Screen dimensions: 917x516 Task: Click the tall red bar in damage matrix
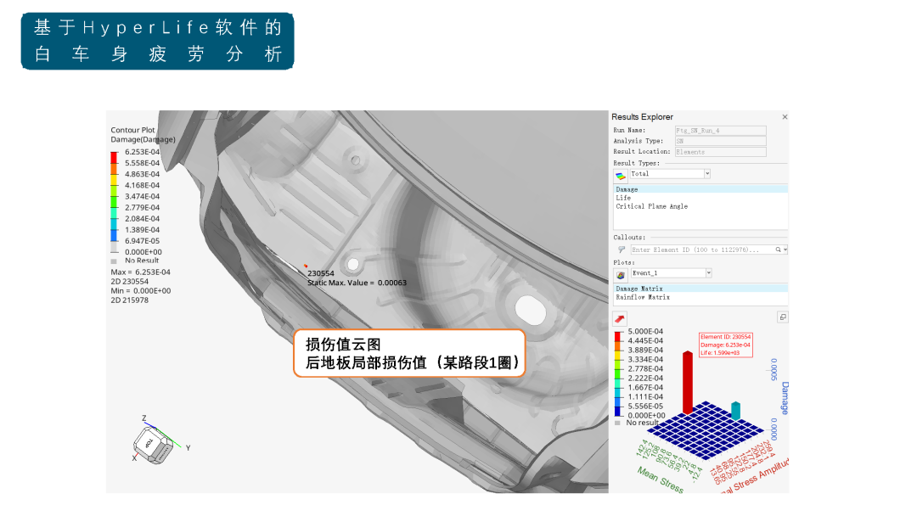(x=688, y=383)
